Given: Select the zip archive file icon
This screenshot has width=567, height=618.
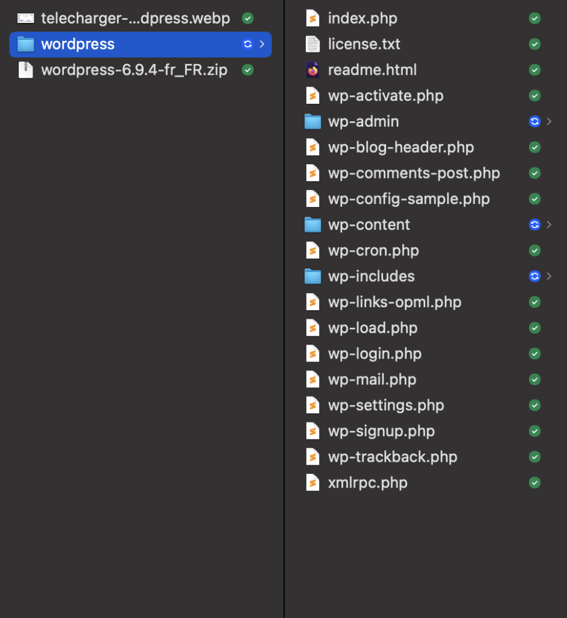Looking at the screenshot, I should pos(25,70).
